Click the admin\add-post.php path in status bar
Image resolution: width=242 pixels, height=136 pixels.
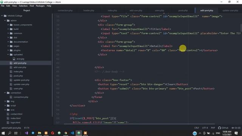click(x=11, y=128)
